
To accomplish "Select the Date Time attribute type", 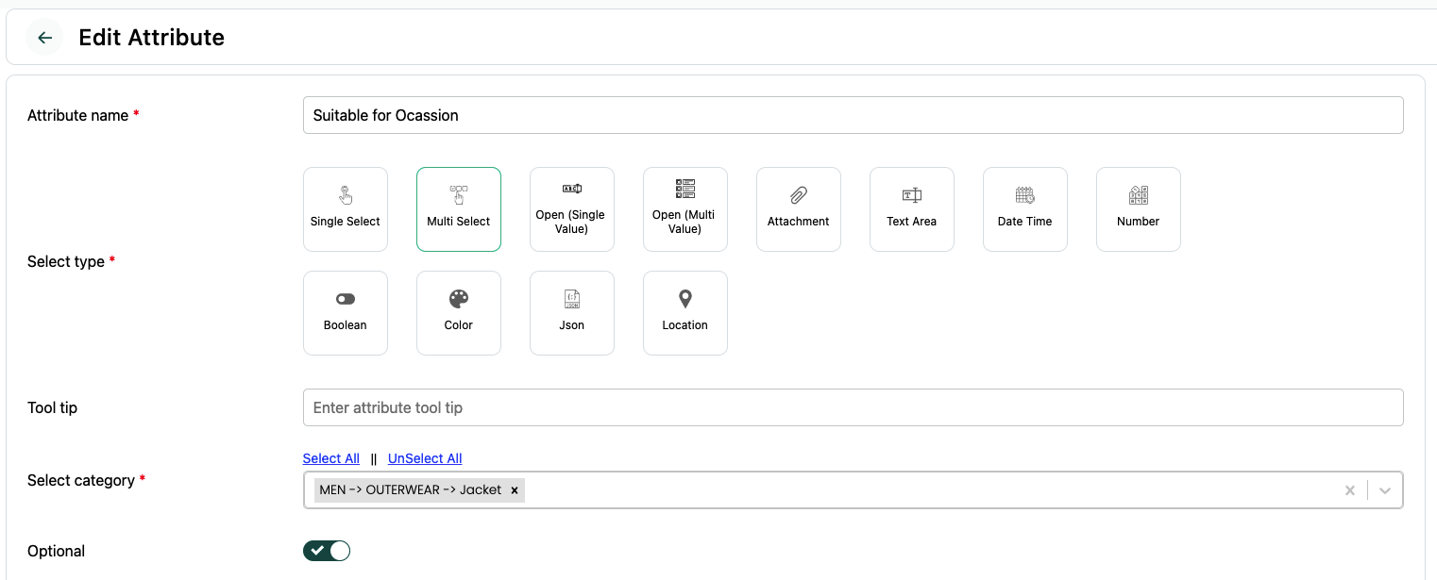I will pos(1024,208).
